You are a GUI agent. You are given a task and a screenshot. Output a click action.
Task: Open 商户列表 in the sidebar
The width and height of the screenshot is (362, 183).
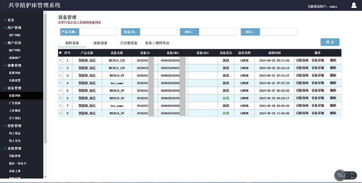click(x=15, y=50)
